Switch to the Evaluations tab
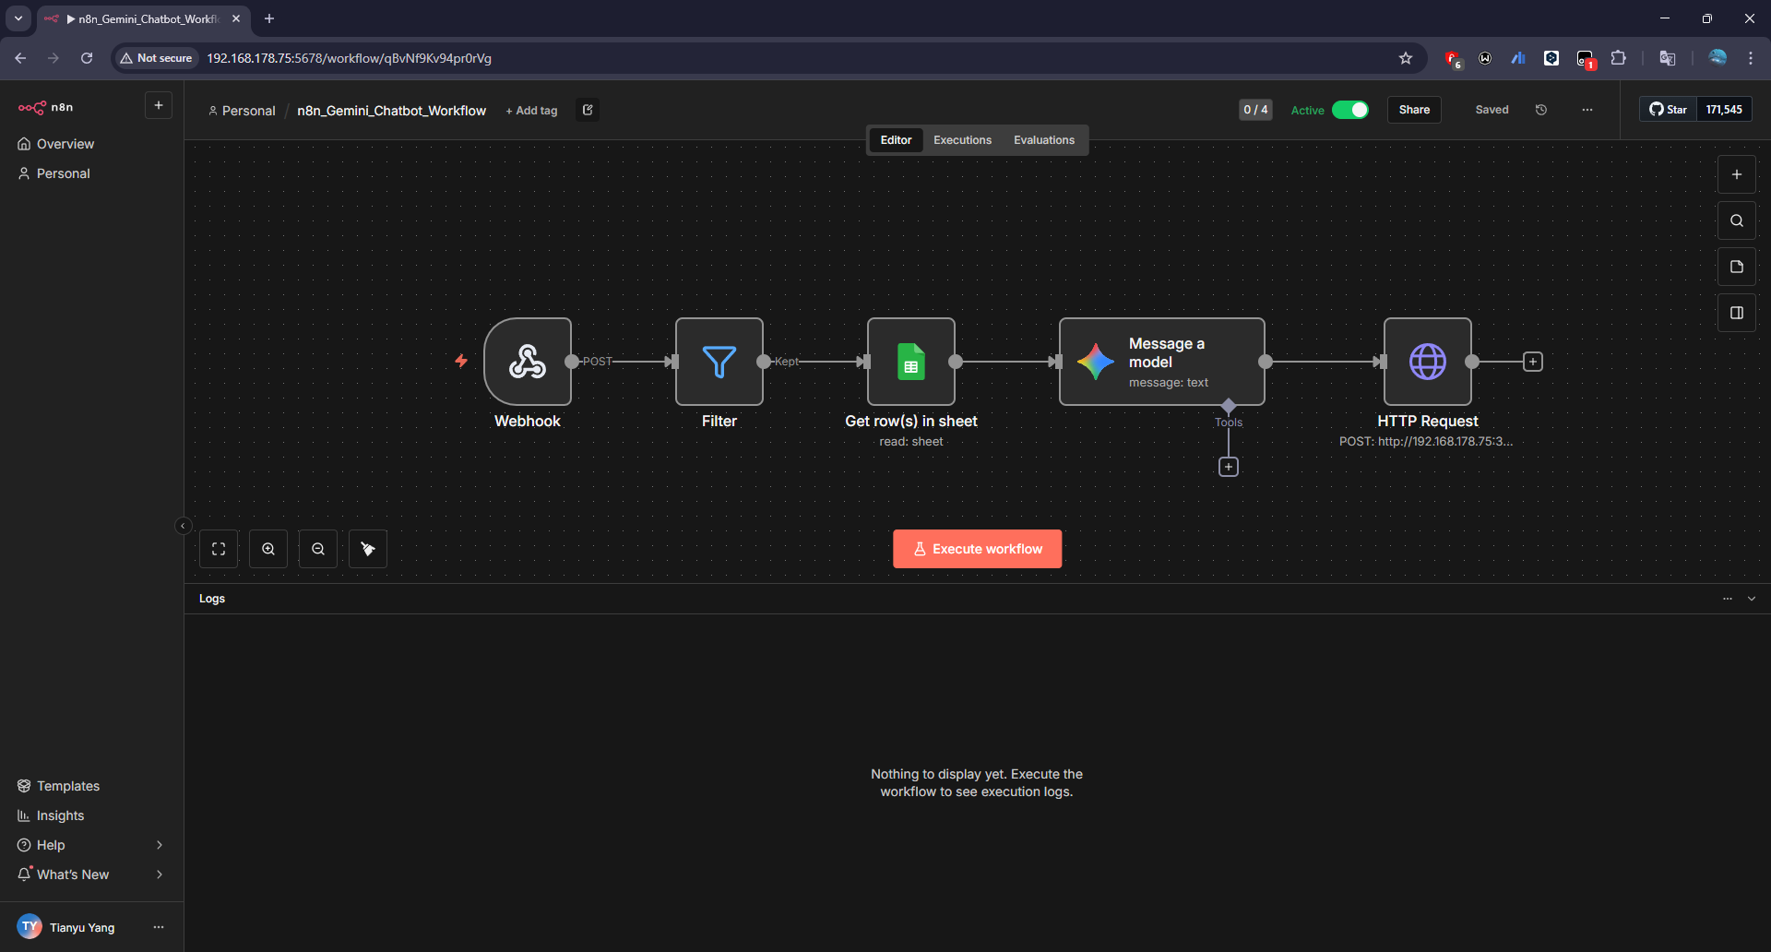1771x952 pixels. click(1043, 139)
